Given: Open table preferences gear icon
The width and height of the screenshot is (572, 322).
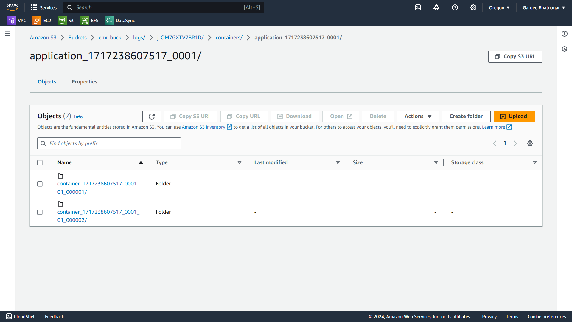Looking at the screenshot, I should [530, 143].
